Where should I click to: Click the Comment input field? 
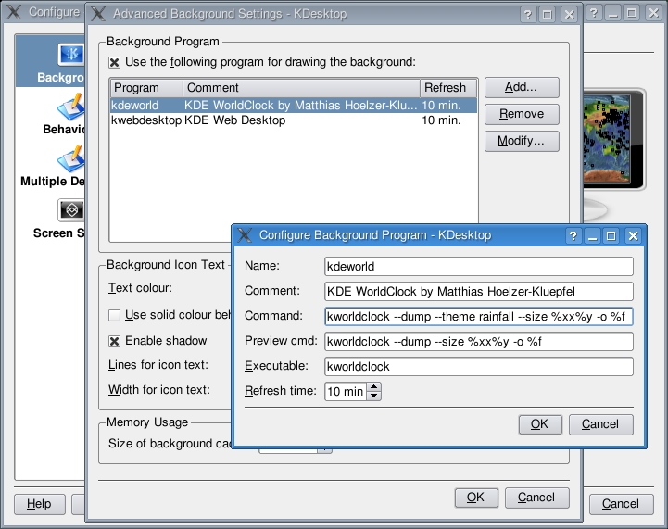478,292
